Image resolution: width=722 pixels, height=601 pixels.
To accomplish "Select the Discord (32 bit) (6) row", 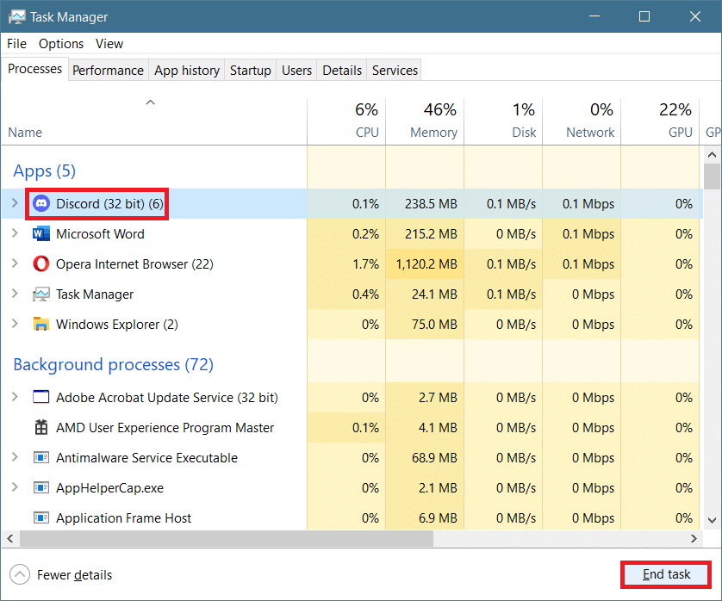I will [352, 203].
